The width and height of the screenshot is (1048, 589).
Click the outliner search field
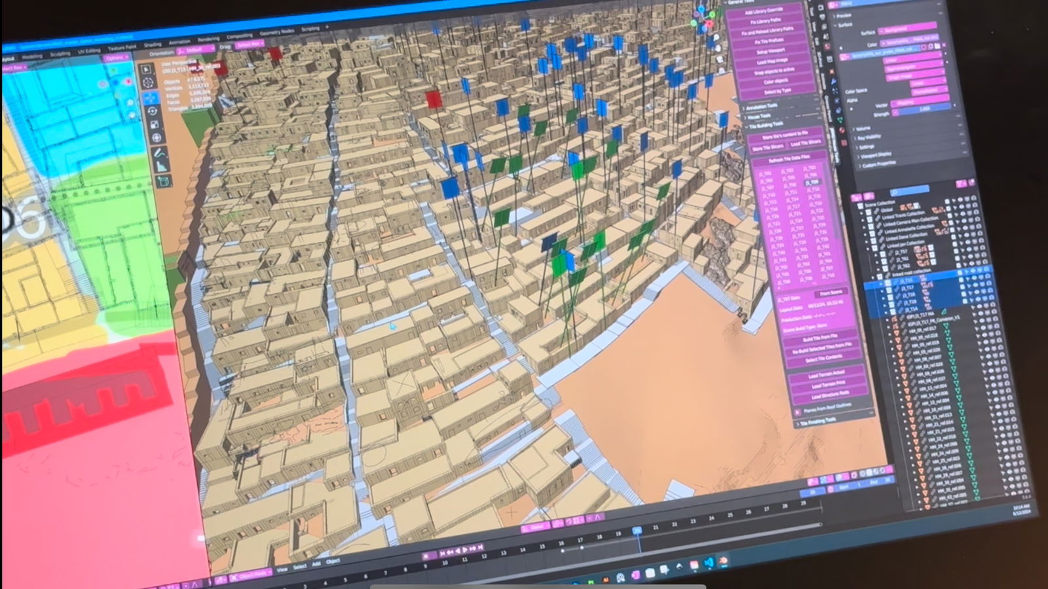[x=909, y=190]
